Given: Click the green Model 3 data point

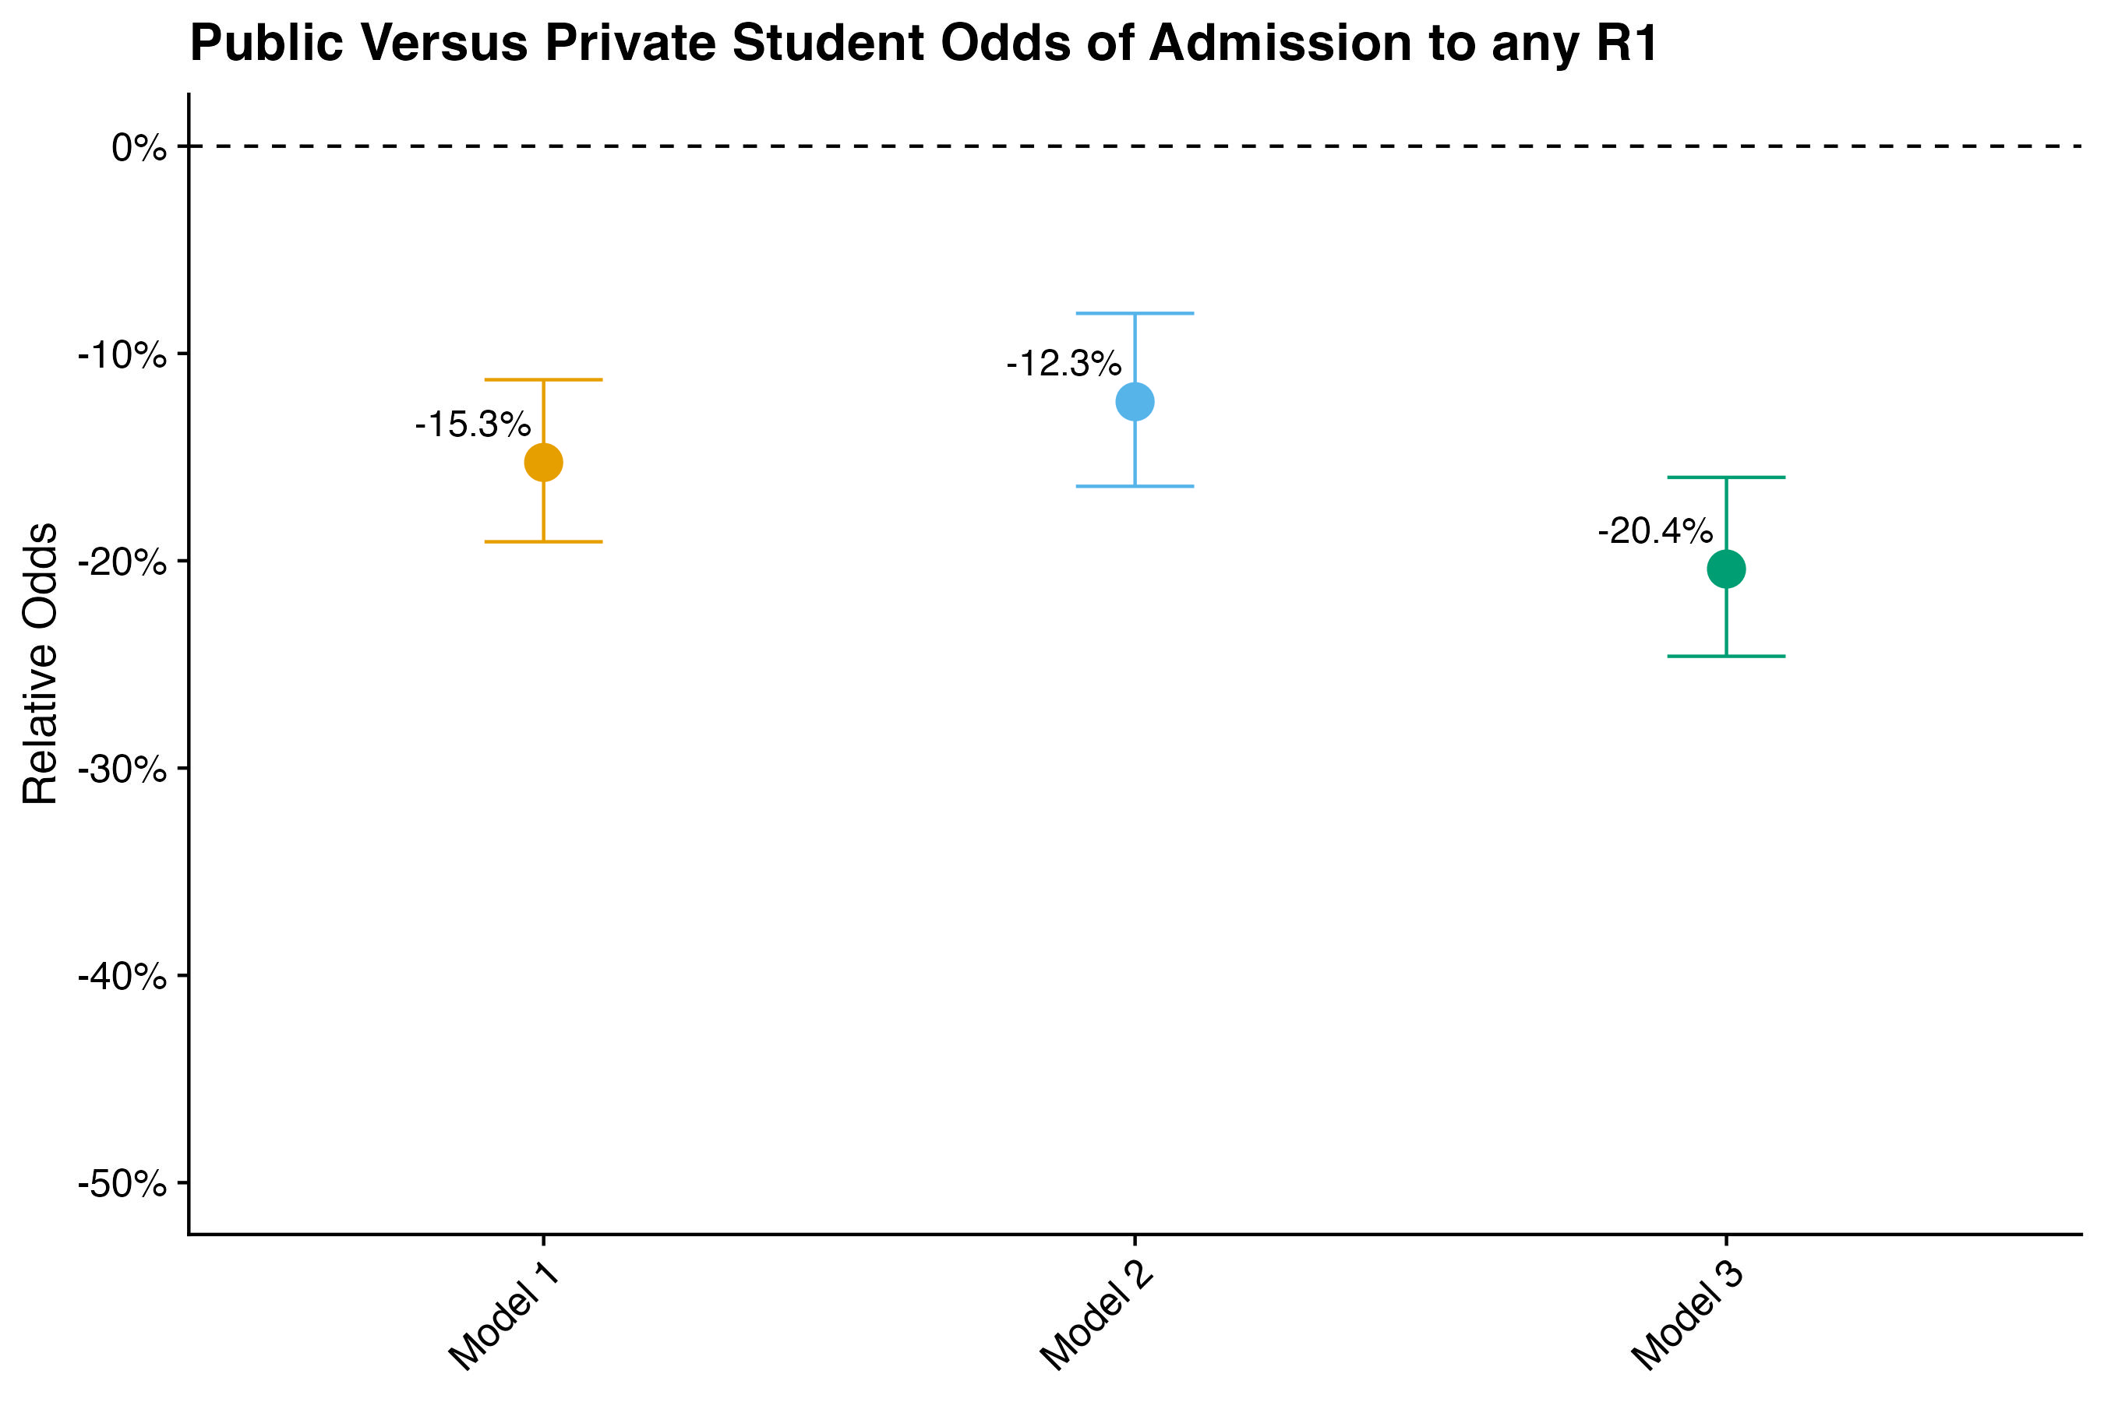Looking at the screenshot, I should (x=1725, y=569).
